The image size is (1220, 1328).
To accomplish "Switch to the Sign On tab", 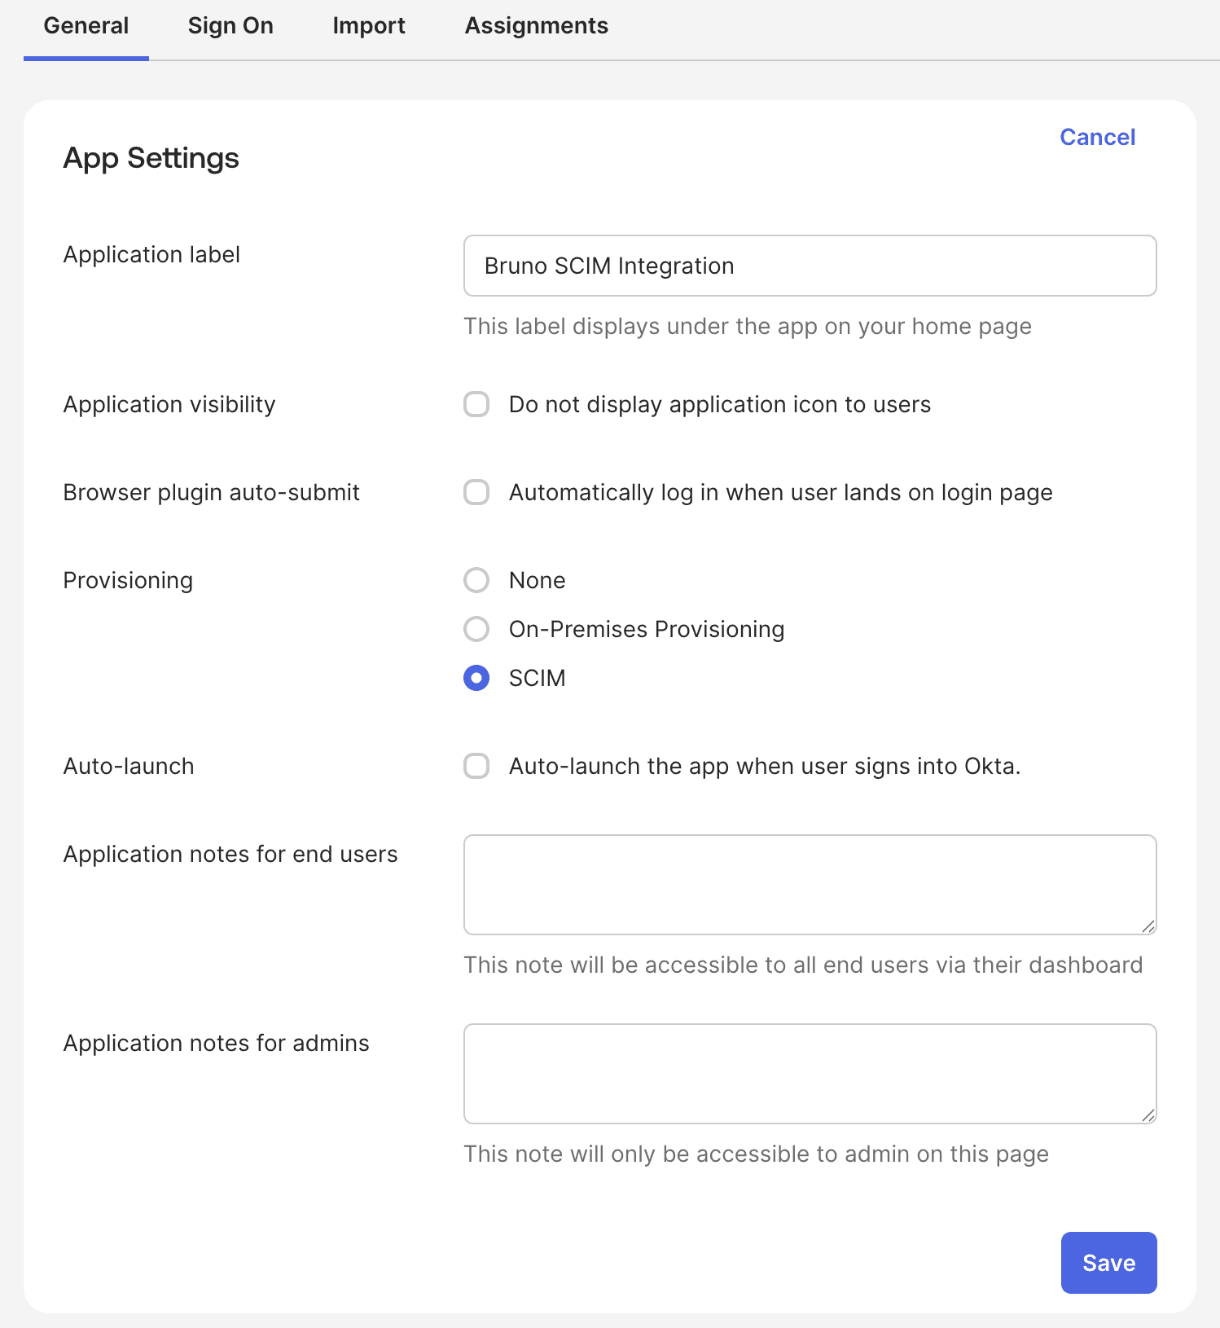I will pos(230,26).
